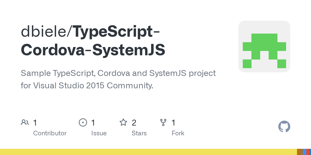The height and width of the screenshot is (155, 311).
Task: Click the blue segment of language bar
Action: [x=305, y=152]
